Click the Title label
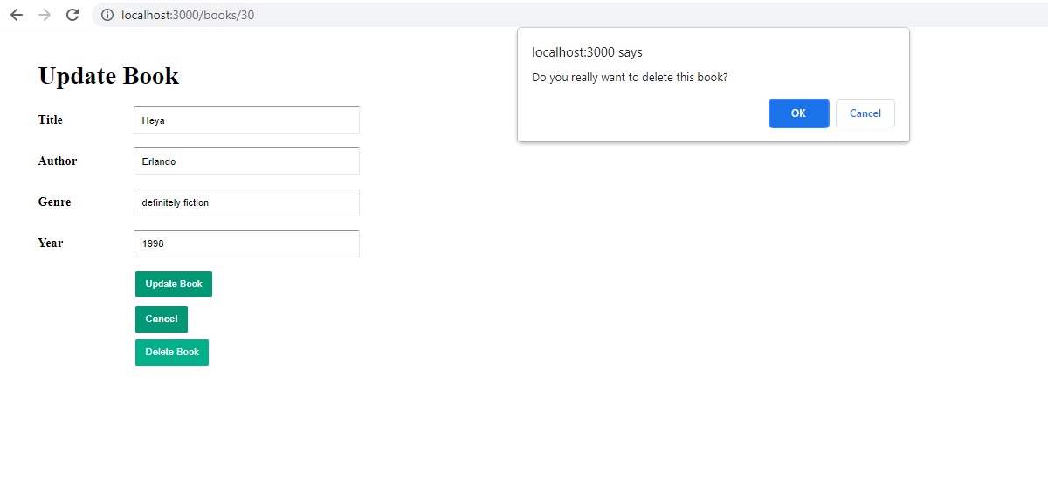The image size is (1048, 480). tap(51, 120)
